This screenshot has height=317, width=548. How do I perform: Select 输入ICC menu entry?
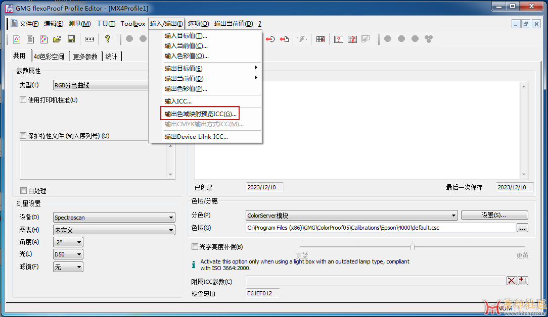pos(212,101)
